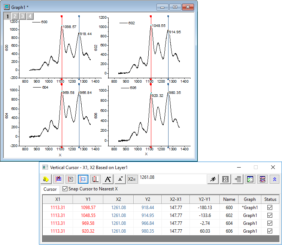The height and width of the screenshot is (251, 282).
Task: Switch to layer 3 tab in Graph1
Action: click(22, 16)
